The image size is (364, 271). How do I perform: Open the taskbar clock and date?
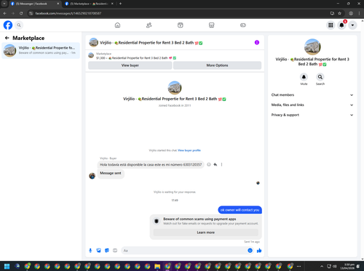tap(347, 267)
